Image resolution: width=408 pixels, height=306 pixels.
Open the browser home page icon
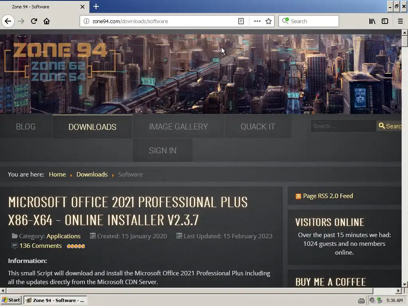point(47,21)
